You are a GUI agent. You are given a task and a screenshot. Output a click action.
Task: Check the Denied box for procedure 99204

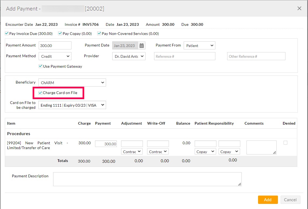[285, 143]
